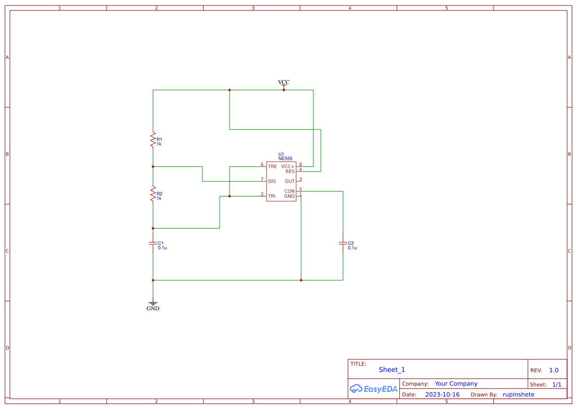Click the OUT pin 3 of U1
The height and width of the screenshot is (409, 577).
299,181
